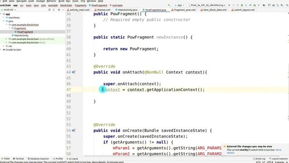The width and height of the screenshot is (289, 163).
Task: Click the PowFragment breadcrumb in navigation bar
Action: tap(98, 5)
